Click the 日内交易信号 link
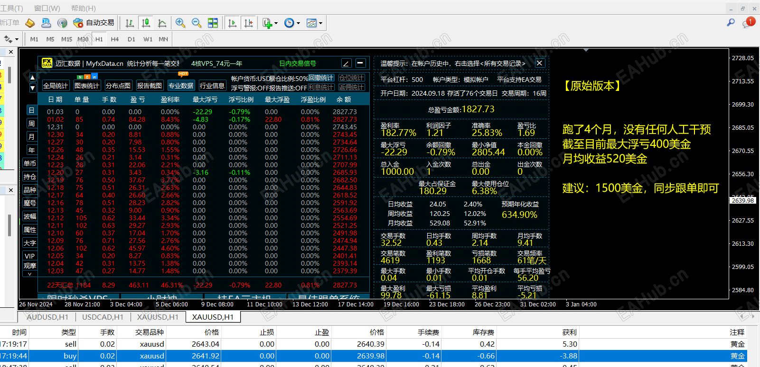Screen dimensions: 760x367 [x=298, y=63]
